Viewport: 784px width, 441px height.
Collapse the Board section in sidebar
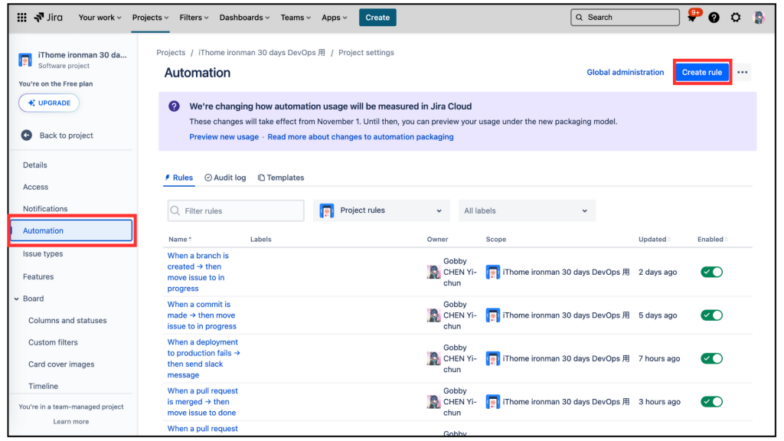(17, 299)
